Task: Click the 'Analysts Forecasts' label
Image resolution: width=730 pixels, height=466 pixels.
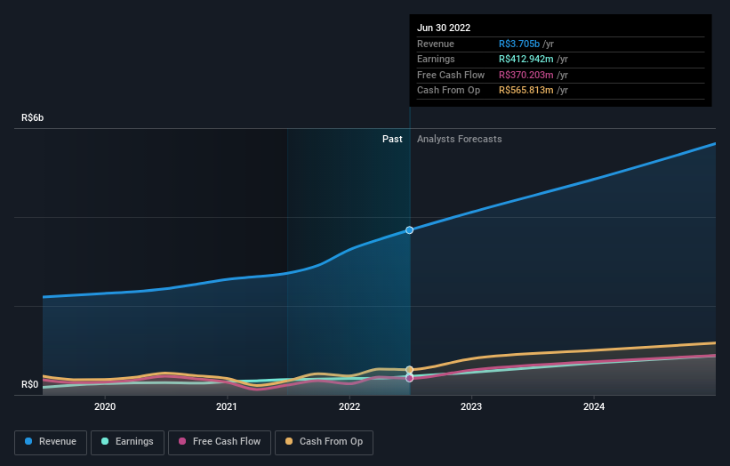Action: click(x=459, y=139)
